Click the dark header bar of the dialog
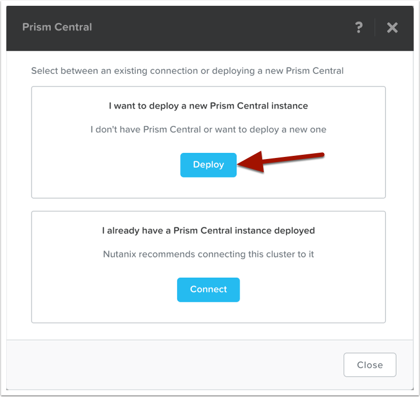The width and height of the screenshot is (420, 397). click(211, 27)
